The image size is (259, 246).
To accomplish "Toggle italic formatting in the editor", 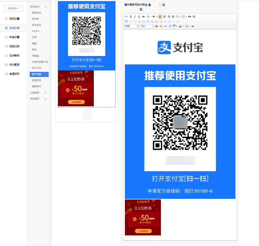I will [x=135, y=17].
